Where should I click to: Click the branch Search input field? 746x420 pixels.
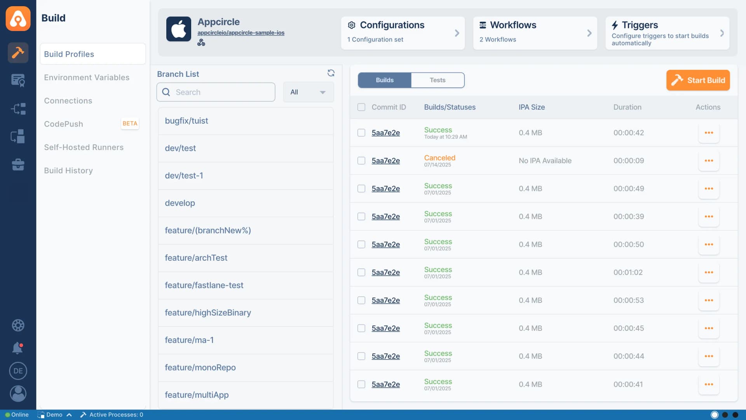pos(216,92)
